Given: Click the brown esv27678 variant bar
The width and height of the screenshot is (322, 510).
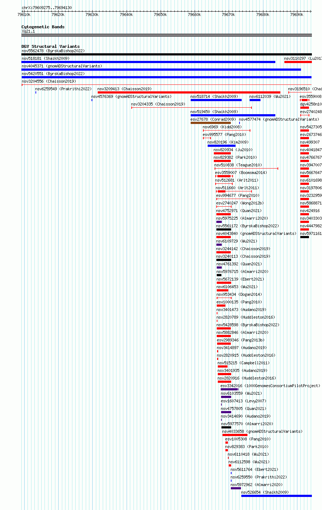Looking at the screenshot, I should (x=211, y=123).
